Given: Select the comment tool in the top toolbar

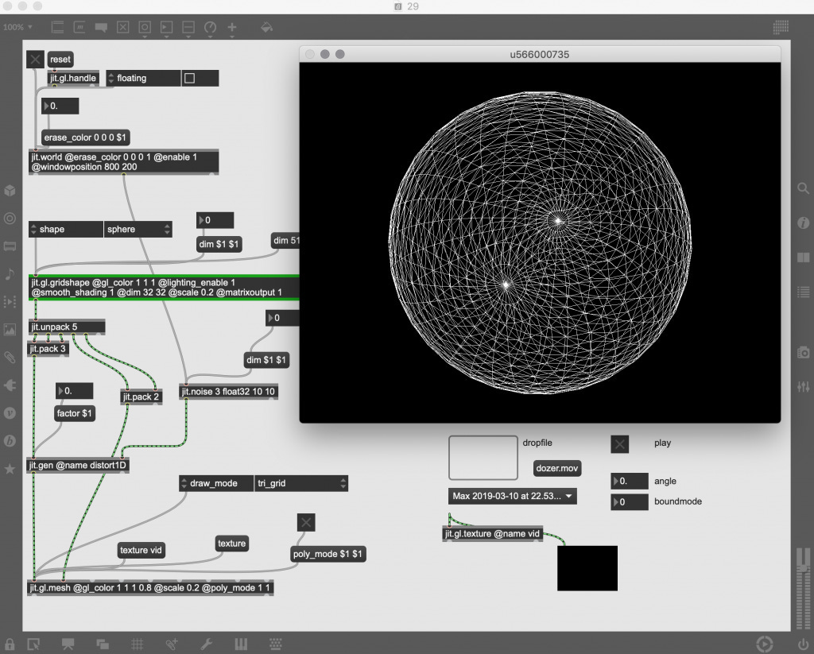Looking at the screenshot, I should coord(101,26).
